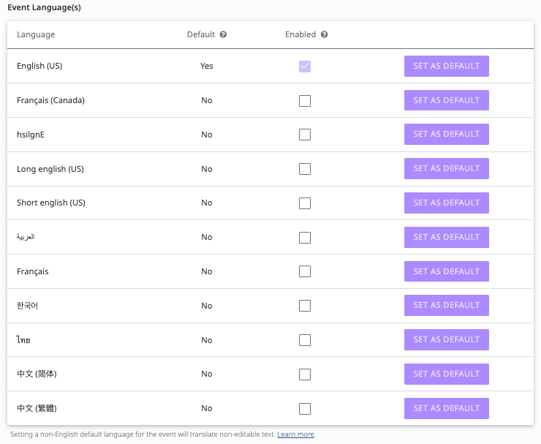Image resolution: width=541 pixels, height=444 pixels.
Task: Toggle the hsilgnE language checkbox
Action: point(305,135)
